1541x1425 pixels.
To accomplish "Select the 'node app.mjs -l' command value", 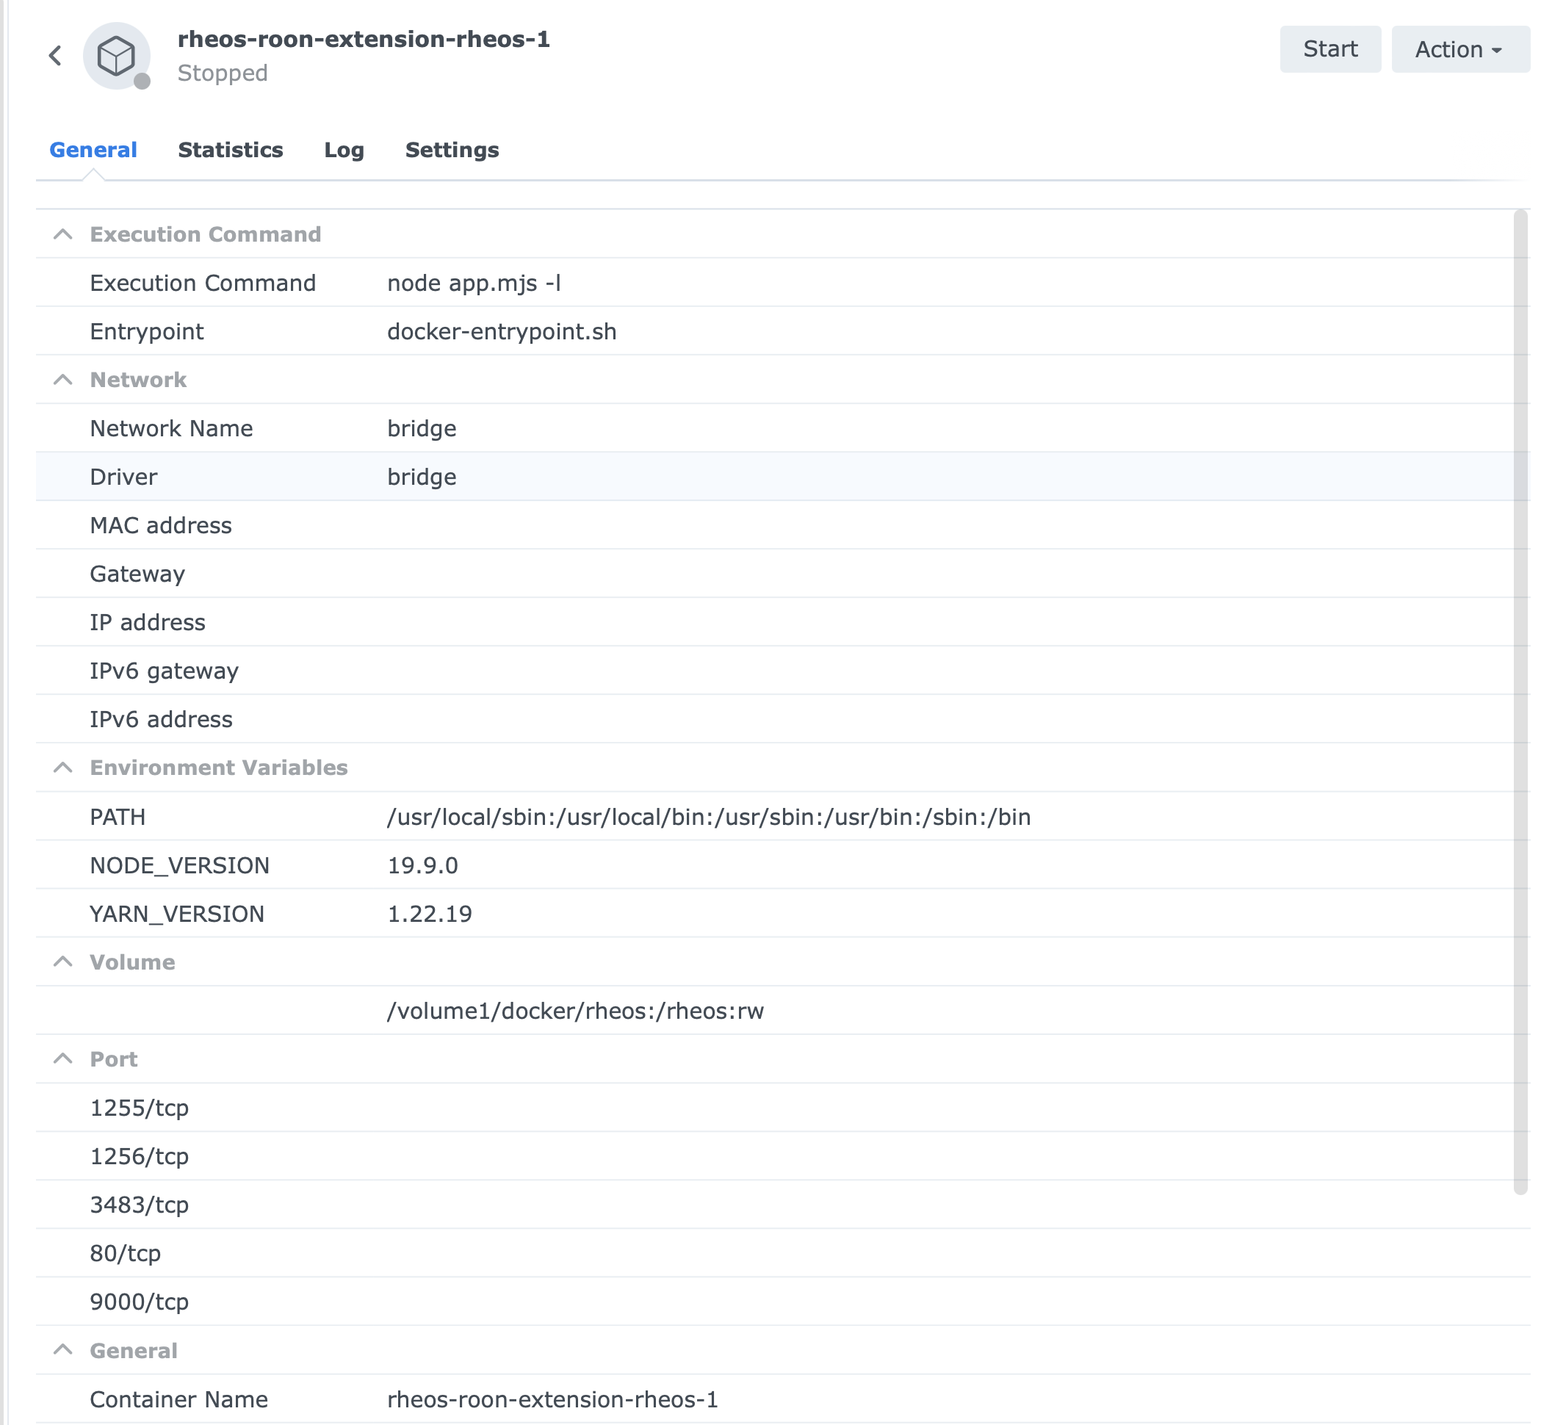I will 473,283.
